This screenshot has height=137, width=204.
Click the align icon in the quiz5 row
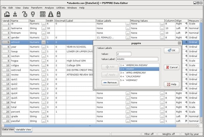pyautogui.click(x=186, y=98)
